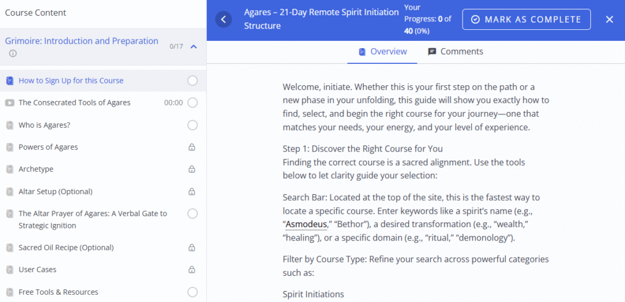625x302 pixels.
Task: Collapse the Grimoire section with the chevron
Action: 193,46
